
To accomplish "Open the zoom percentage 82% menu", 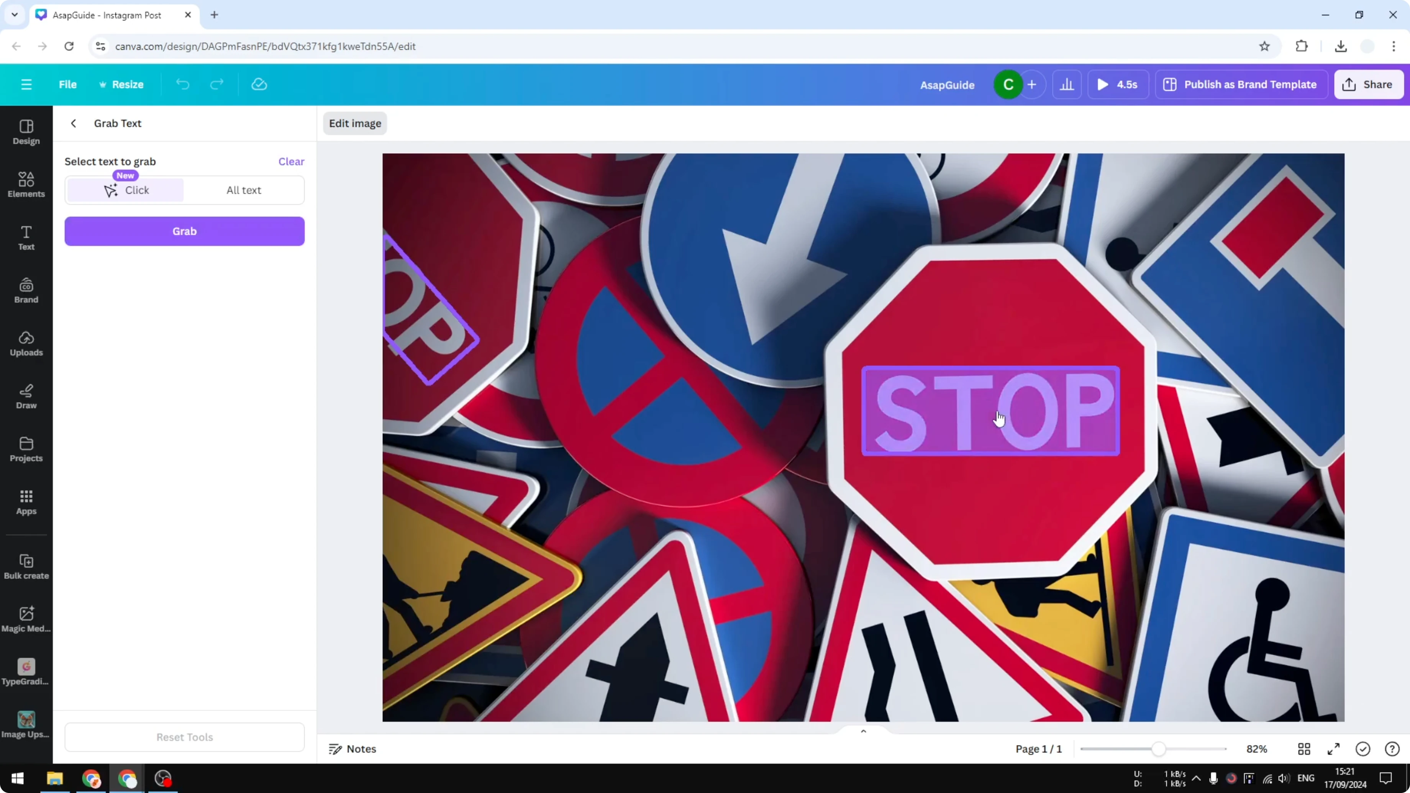I will [x=1257, y=749].
